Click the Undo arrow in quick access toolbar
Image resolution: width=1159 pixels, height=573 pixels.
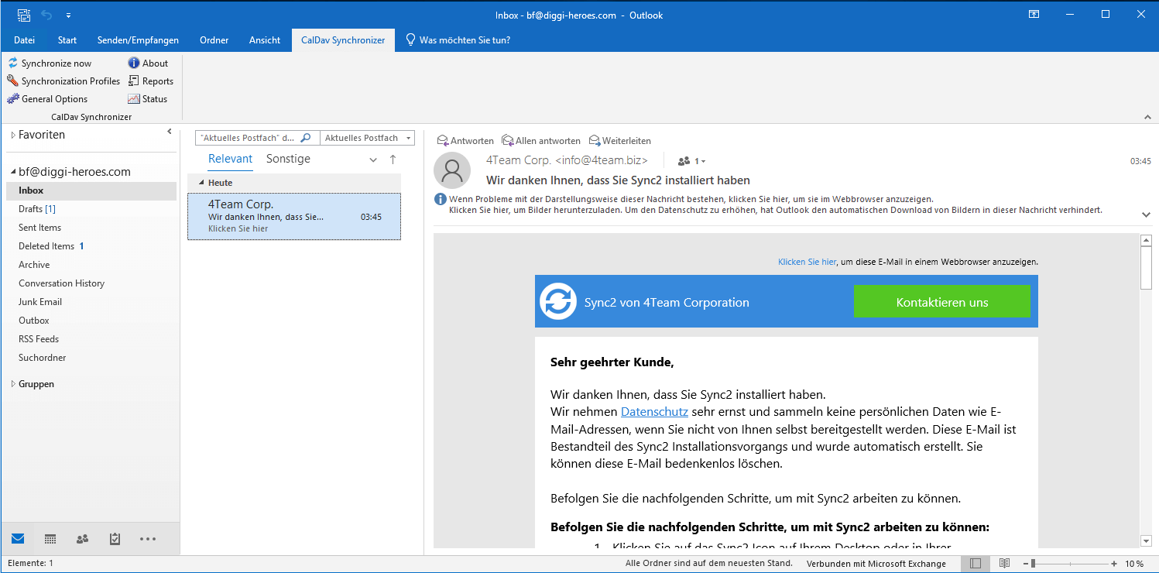click(x=46, y=15)
